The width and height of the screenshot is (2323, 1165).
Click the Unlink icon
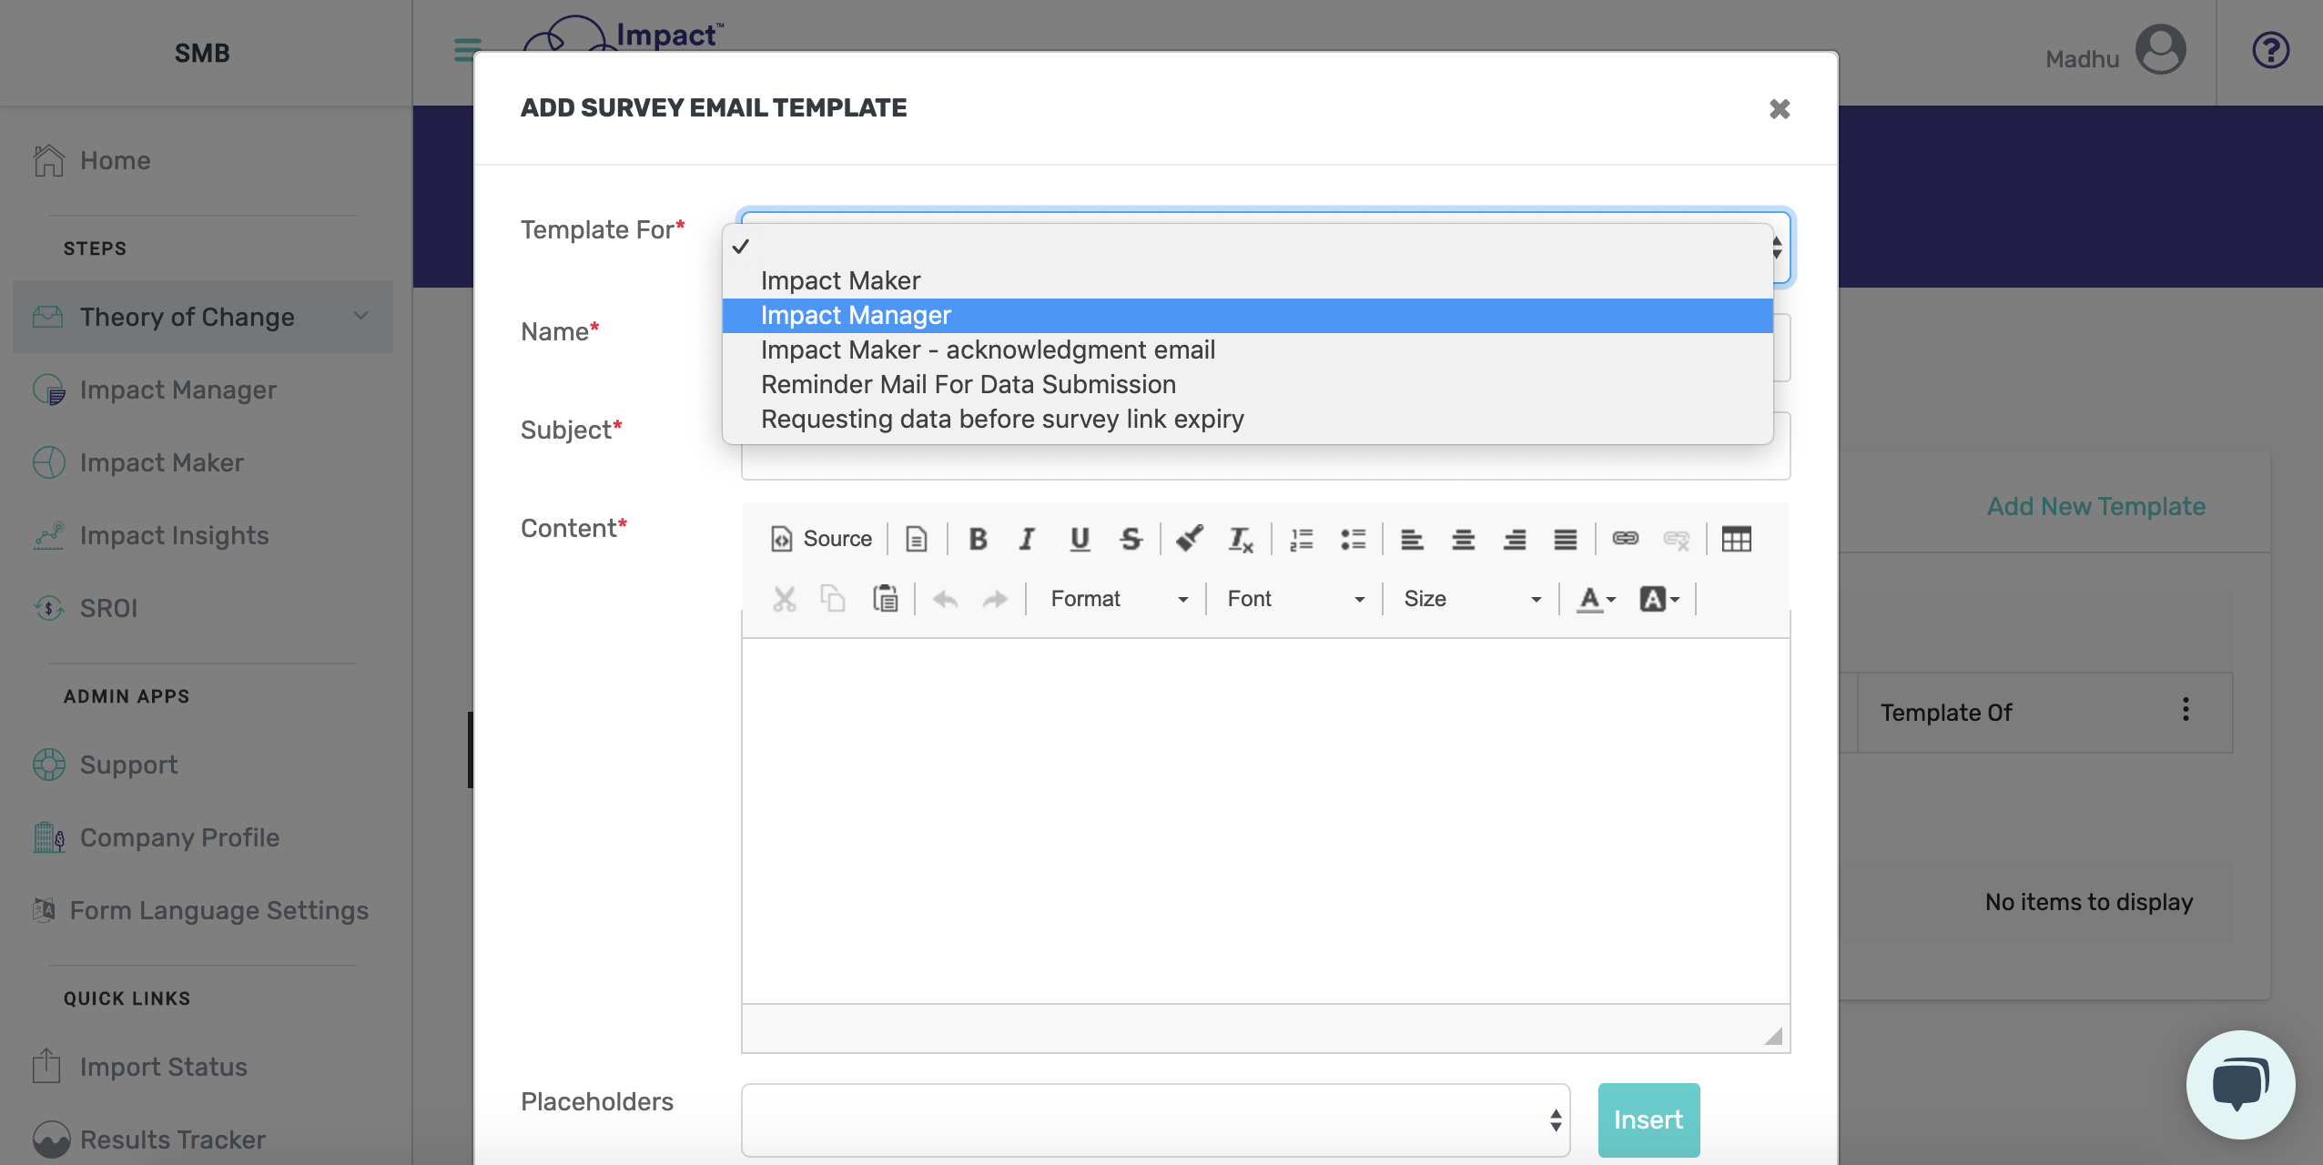[1677, 539]
